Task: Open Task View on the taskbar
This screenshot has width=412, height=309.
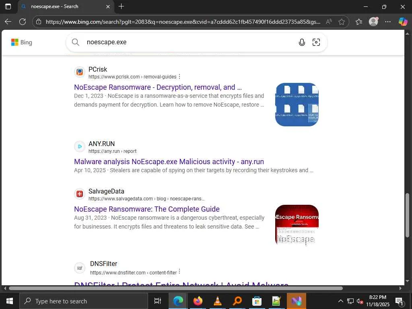Action: click(x=157, y=301)
